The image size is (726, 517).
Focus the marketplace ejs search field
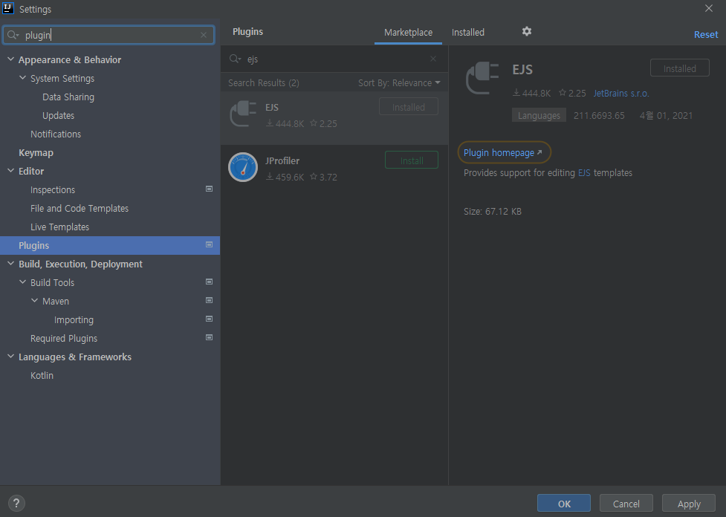point(334,59)
